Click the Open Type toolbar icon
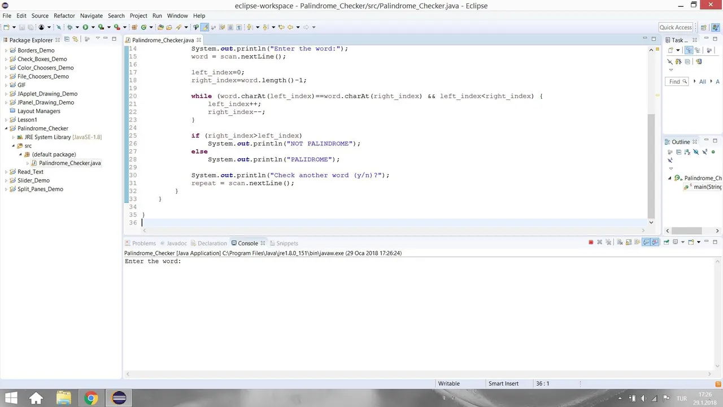The image size is (723, 407). coord(160,27)
